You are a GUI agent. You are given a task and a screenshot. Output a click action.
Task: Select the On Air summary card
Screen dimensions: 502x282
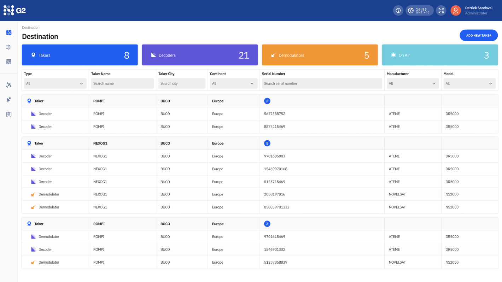(x=440, y=55)
